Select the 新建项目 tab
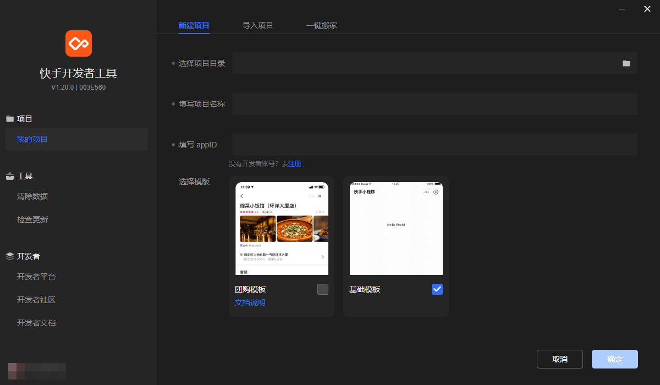Screen dimensions: 660x385 pos(194,25)
